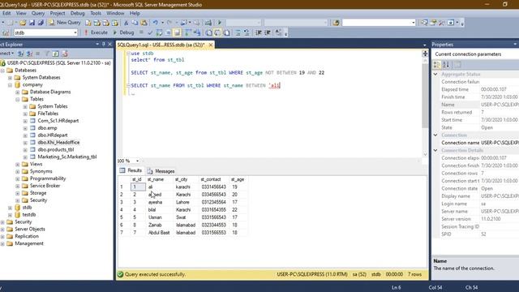Switch to the Messages tab
This screenshot has width=519, height=292.
pyautogui.click(x=161, y=171)
